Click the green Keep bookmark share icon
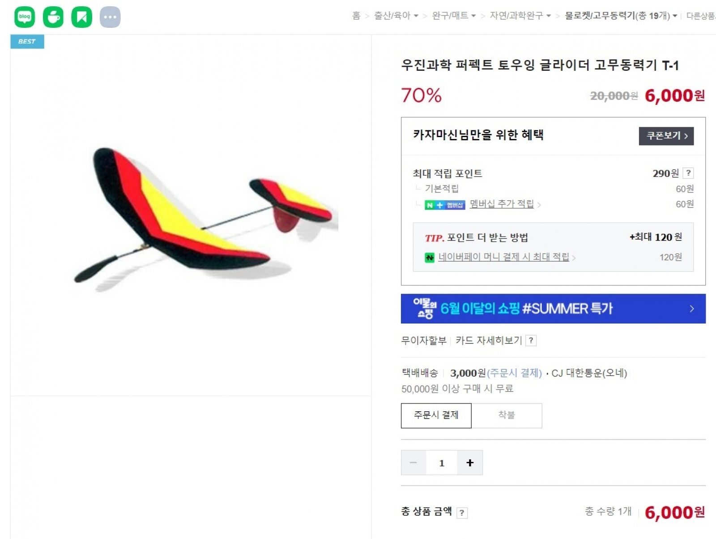The image size is (716, 539). pos(81,17)
